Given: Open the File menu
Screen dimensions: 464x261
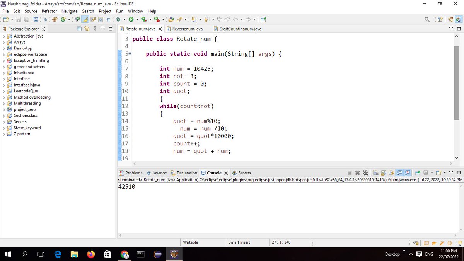Looking at the screenshot, I should 5,11.
